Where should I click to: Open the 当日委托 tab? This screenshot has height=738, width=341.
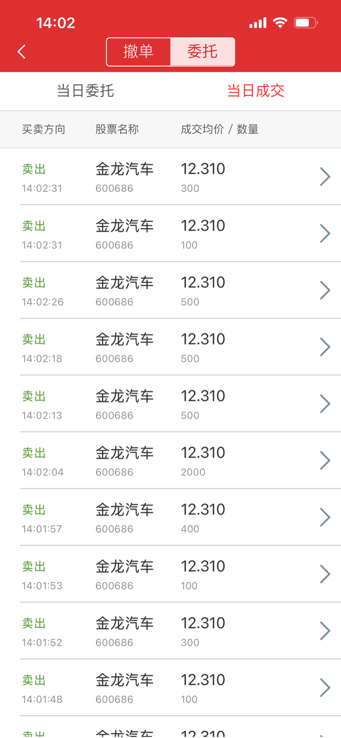(x=85, y=91)
